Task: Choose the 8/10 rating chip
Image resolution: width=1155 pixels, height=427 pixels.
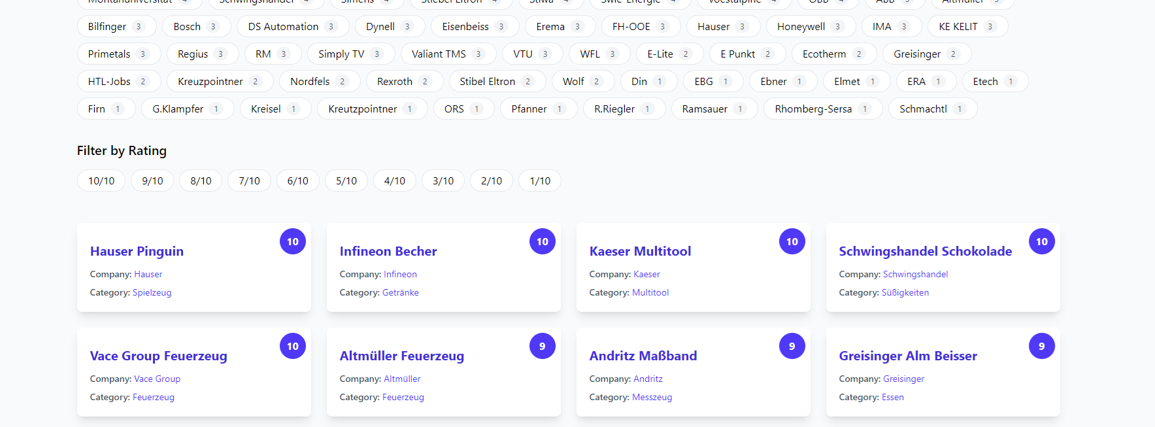Action: pos(201,181)
